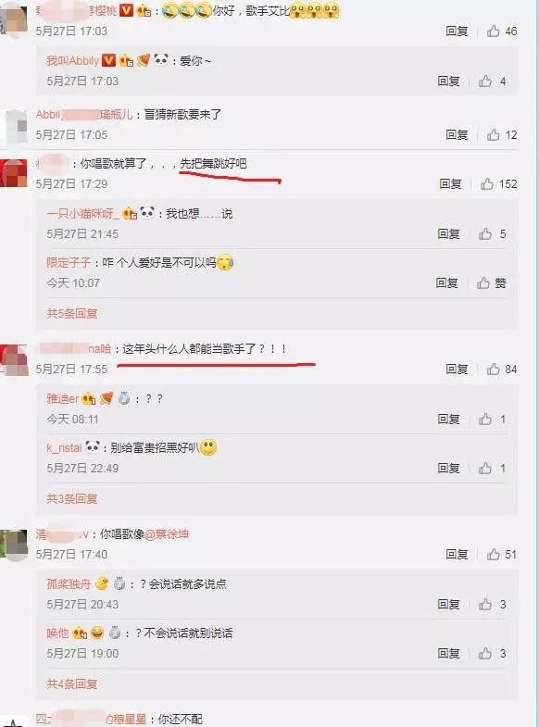Expand 共3条回复 replies

(x=72, y=498)
